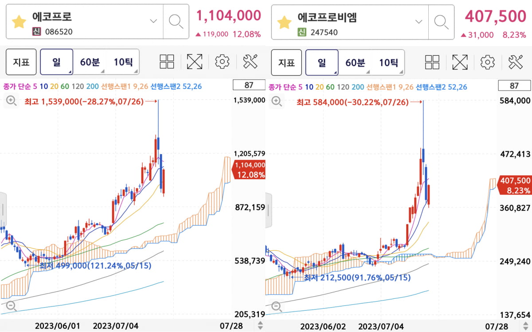Expand the left chart to fullscreen
This screenshot has height=332, width=532.
(194, 62)
